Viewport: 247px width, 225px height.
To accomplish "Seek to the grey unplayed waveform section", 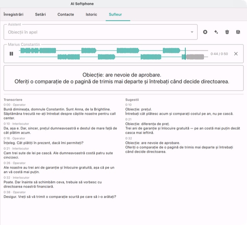I will [195, 57].
